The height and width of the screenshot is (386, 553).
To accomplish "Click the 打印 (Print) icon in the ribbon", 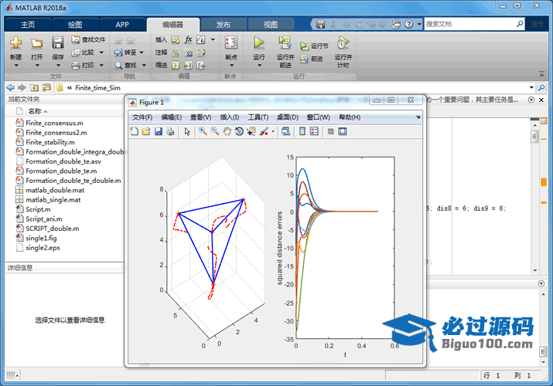I will (x=76, y=65).
